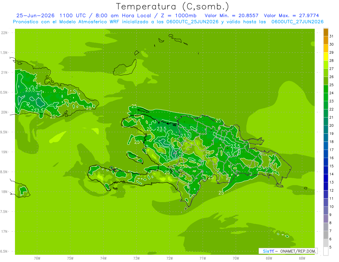Image resolution: width=339 pixels, height=262 pixels.
Task: Select "Valor Min. = 20.8557" text
Action: (x=231, y=16)
